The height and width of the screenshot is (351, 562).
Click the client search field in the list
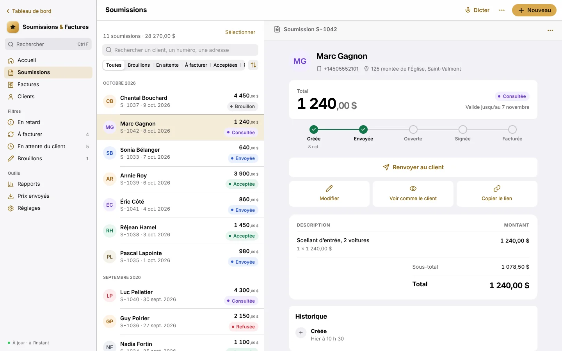click(180, 50)
